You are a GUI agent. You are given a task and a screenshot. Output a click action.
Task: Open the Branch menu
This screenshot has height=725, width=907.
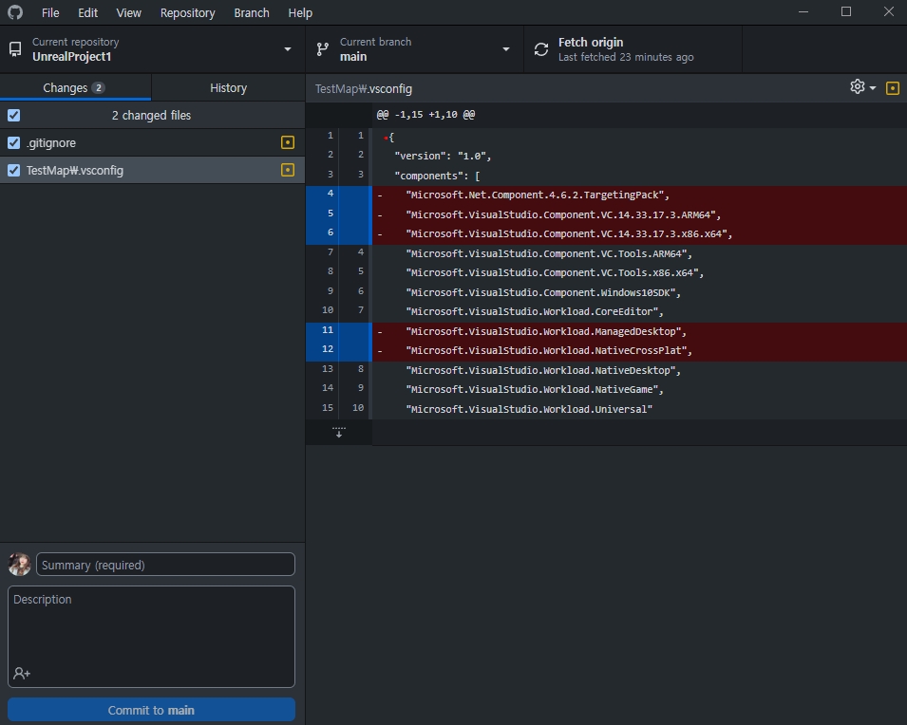coord(252,12)
